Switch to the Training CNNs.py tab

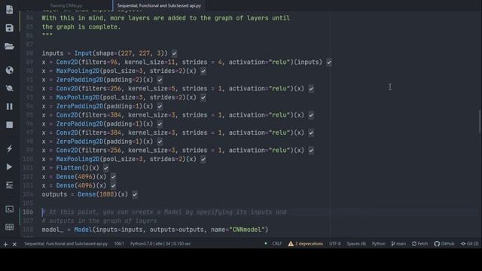[66, 5]
